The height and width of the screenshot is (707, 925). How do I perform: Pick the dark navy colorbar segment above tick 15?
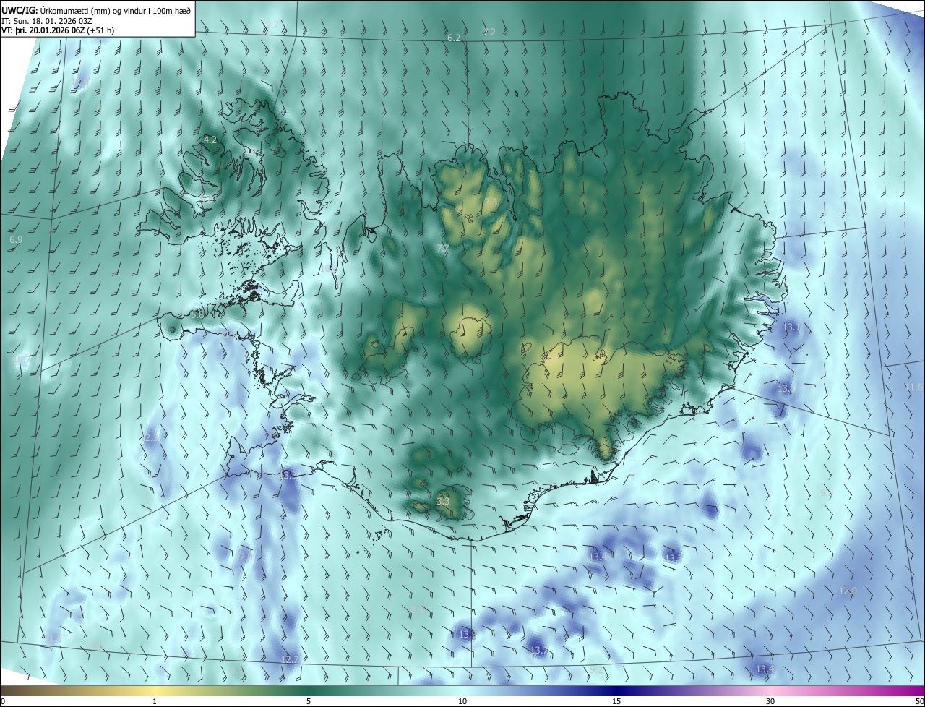tap(616, 691)
